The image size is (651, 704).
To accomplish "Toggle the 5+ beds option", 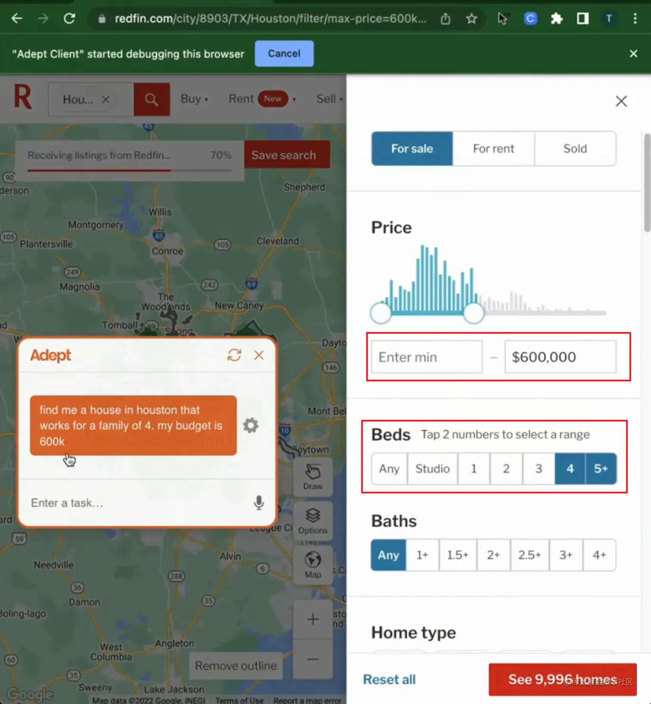I will pos(601,469).
